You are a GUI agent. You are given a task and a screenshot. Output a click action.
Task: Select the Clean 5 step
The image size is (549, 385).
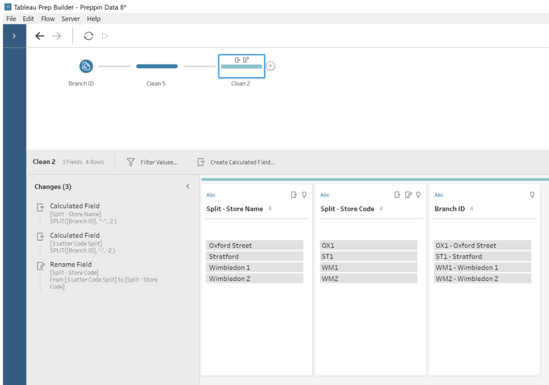click(x=157, y=66)
